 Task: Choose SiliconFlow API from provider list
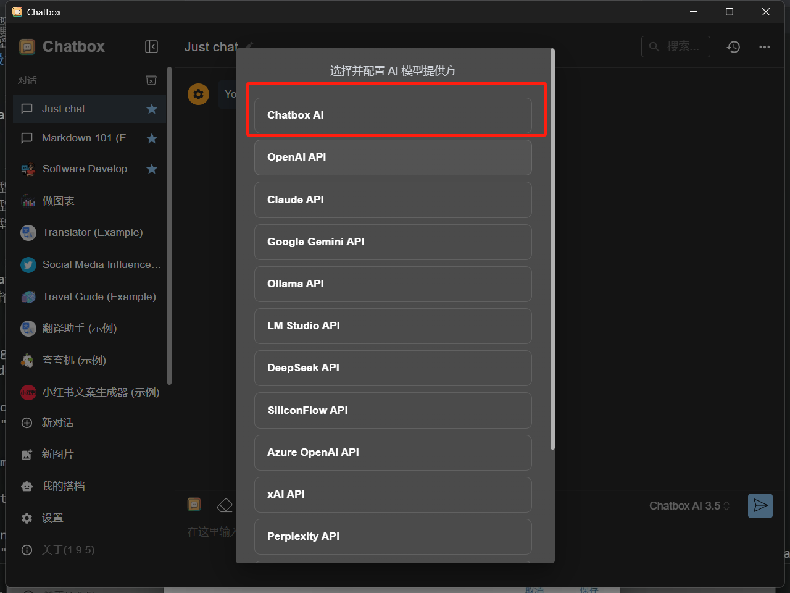click(393, 410)
